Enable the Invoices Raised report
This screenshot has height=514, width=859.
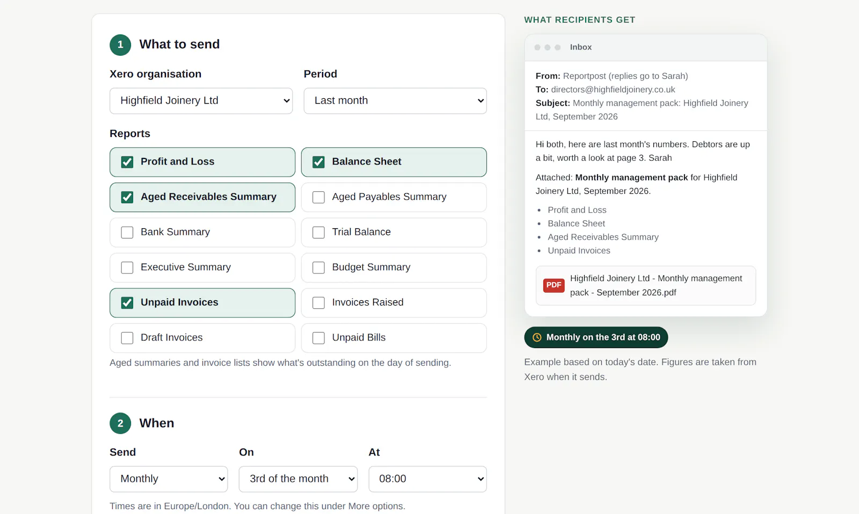click(x=318, y=303)
